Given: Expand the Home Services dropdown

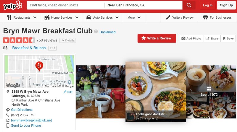Looking at the screenshot, I should pos(61,17).
